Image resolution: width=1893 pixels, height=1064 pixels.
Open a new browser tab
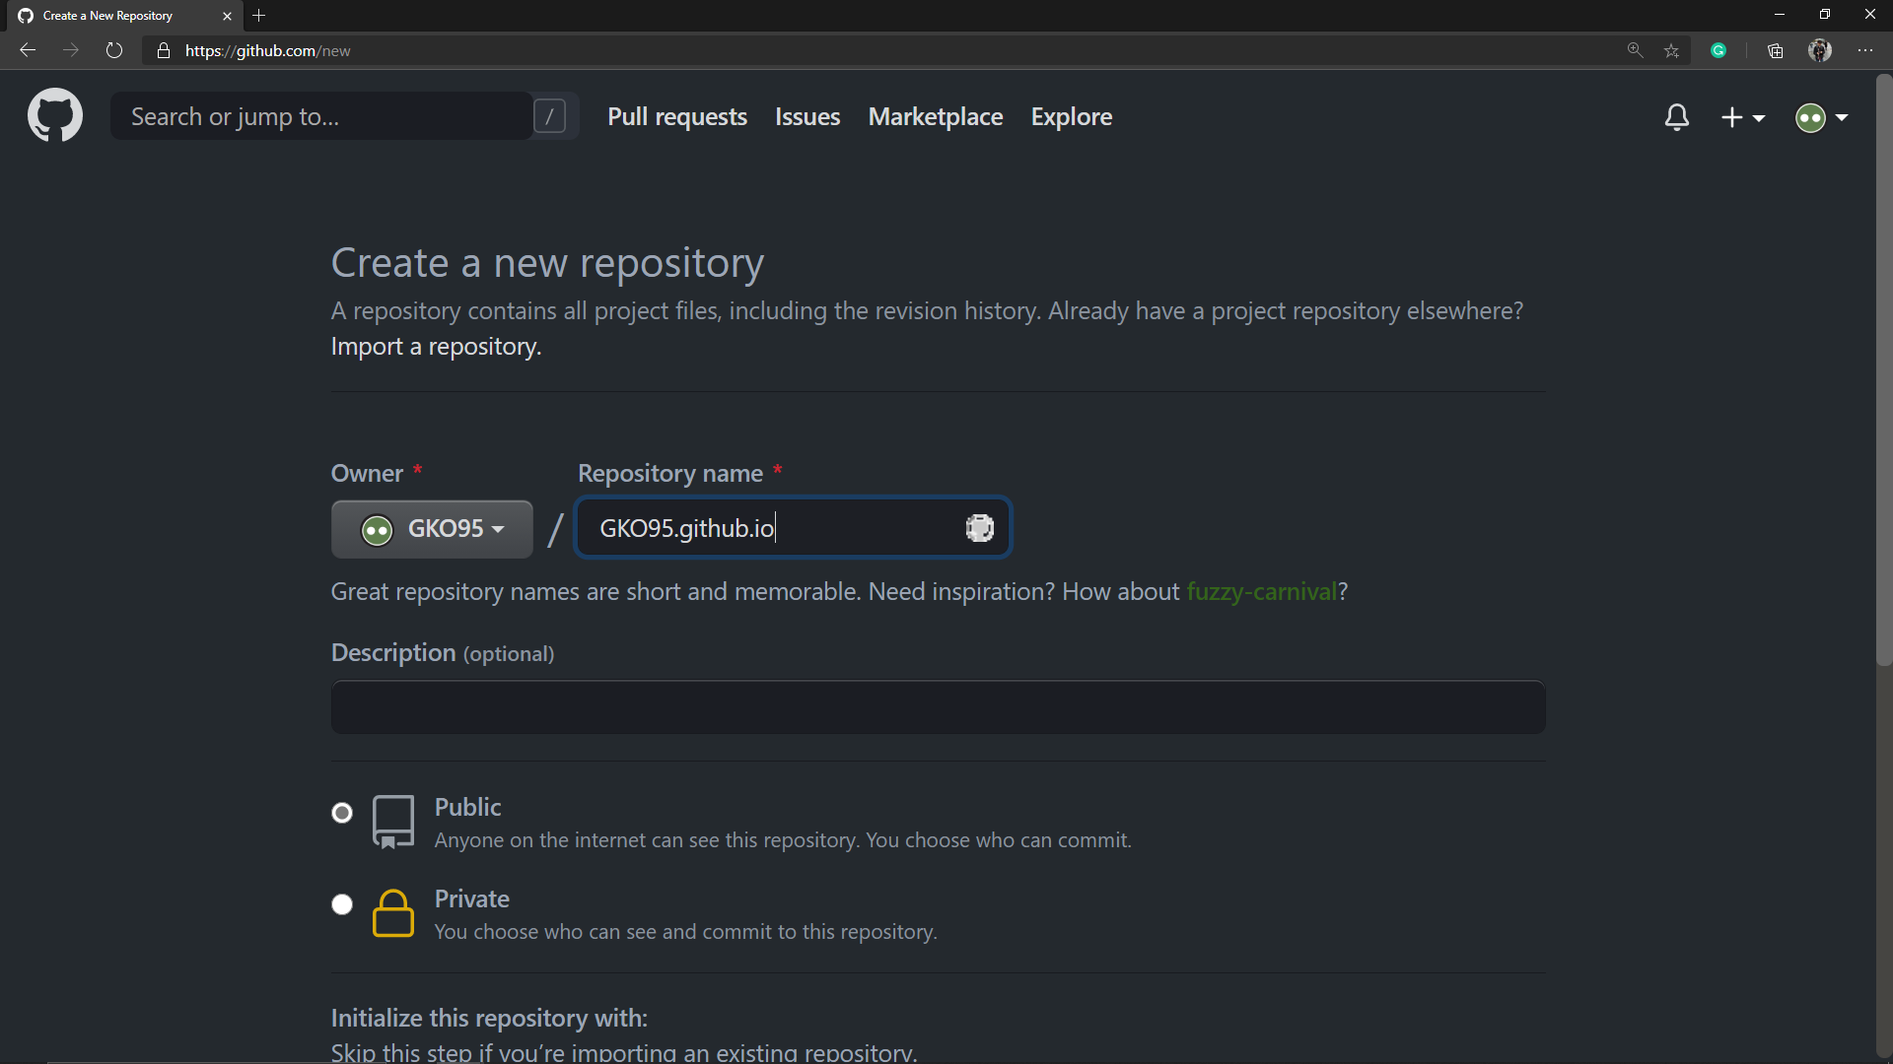pyautogui.click(x=259, y=16)
